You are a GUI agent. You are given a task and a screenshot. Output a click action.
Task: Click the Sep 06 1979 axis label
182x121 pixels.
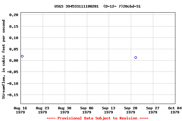click(x=87, y=110)
